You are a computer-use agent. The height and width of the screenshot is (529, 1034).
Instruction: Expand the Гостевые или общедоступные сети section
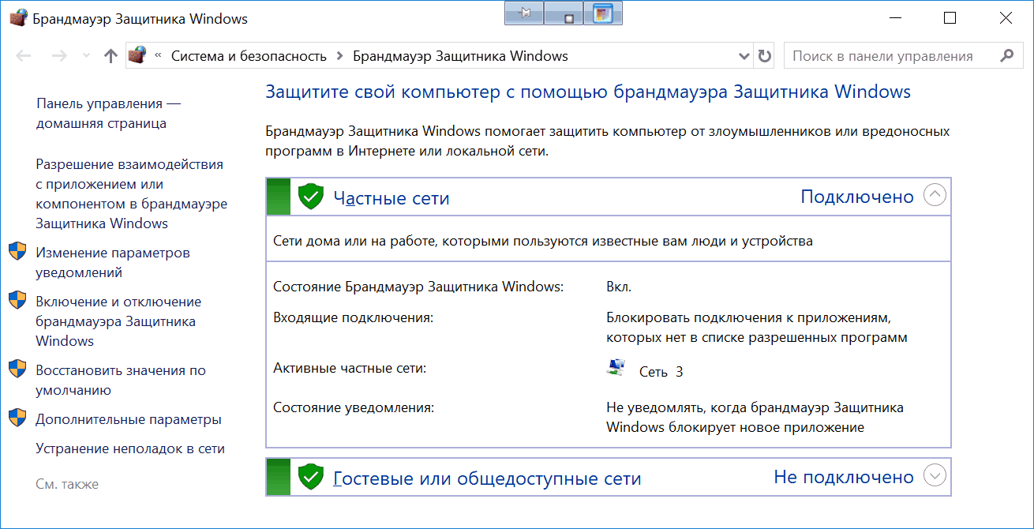pos(935,475)
